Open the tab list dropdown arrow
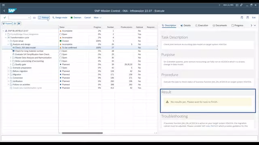The height and width of the screenshot is (145, 259). [255, 25]
